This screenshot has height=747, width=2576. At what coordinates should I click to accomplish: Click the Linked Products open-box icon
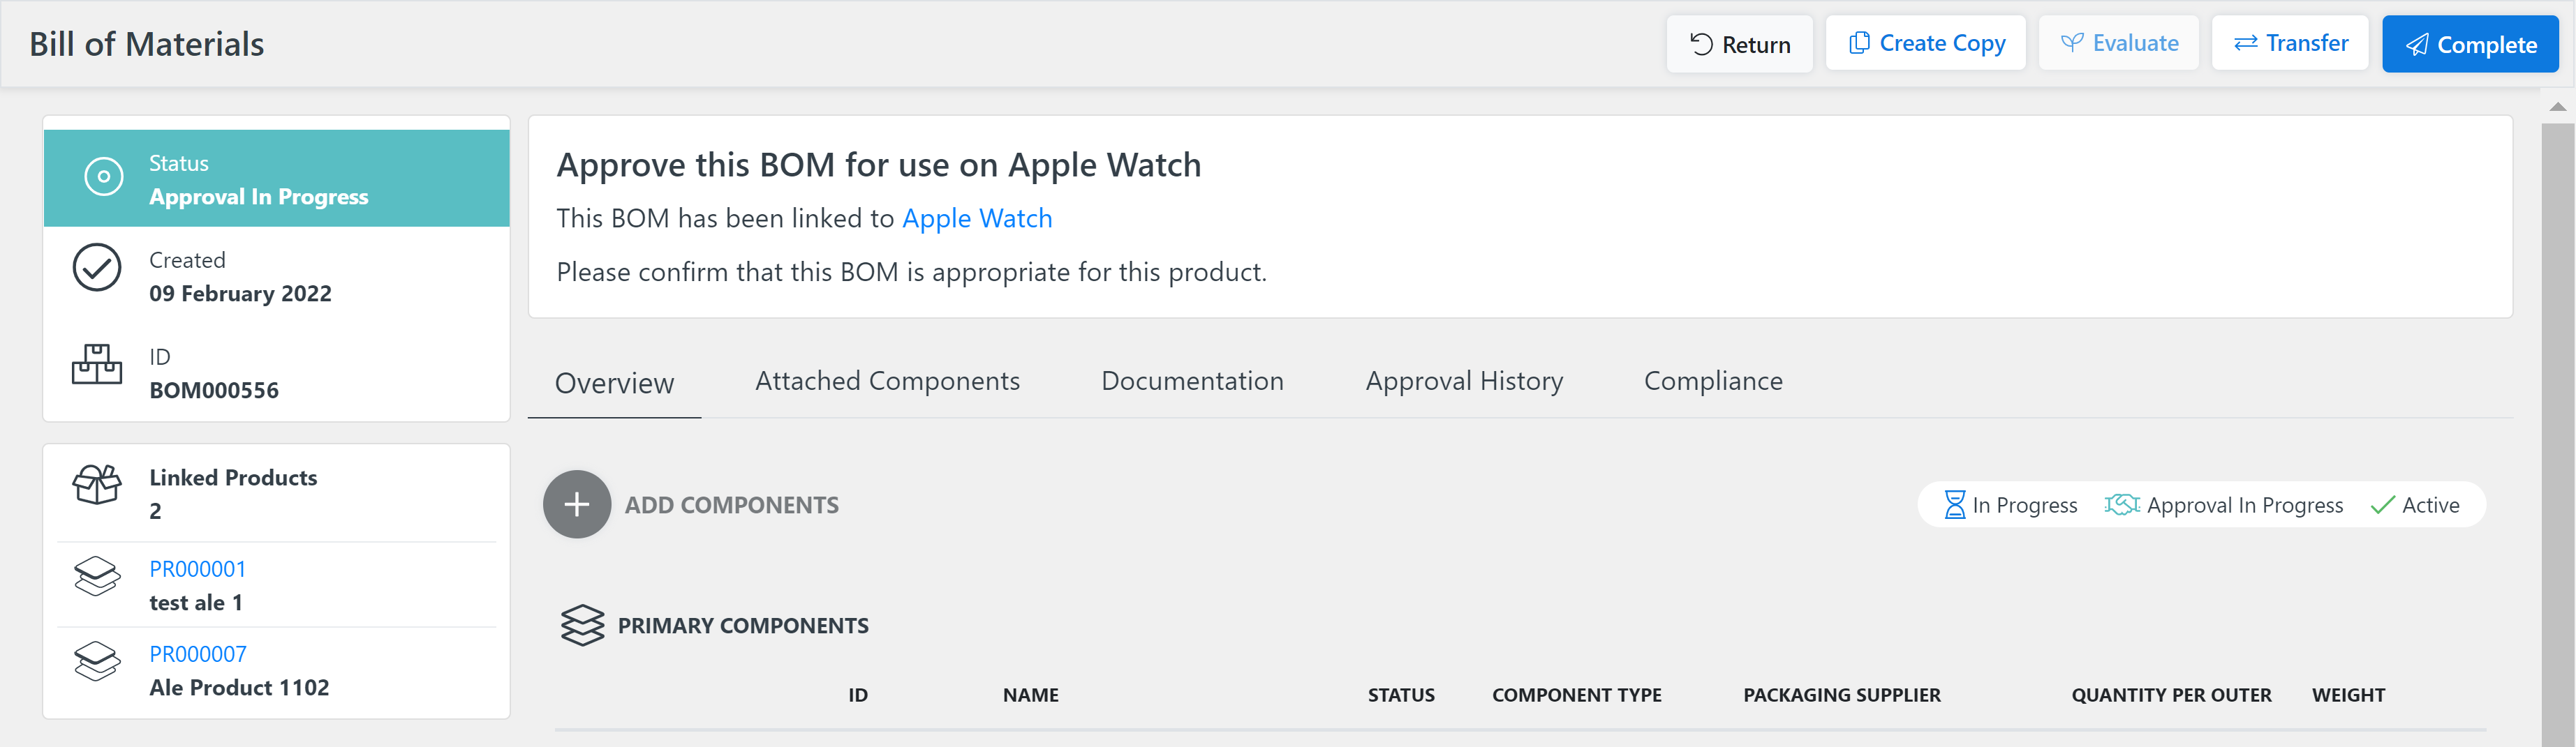(97, 484)
